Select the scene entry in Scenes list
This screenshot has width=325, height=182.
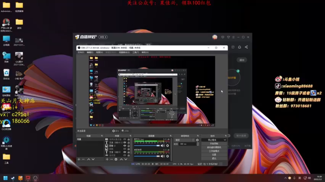pyautogui.click(x=90, y=140)
